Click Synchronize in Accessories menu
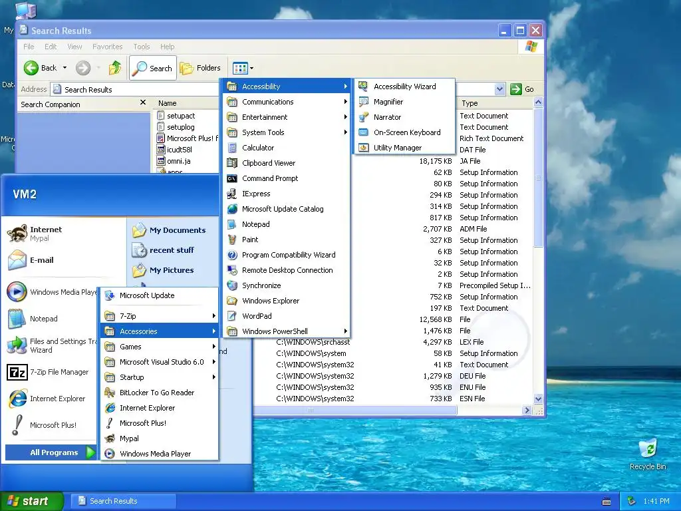 click(287, 285)
